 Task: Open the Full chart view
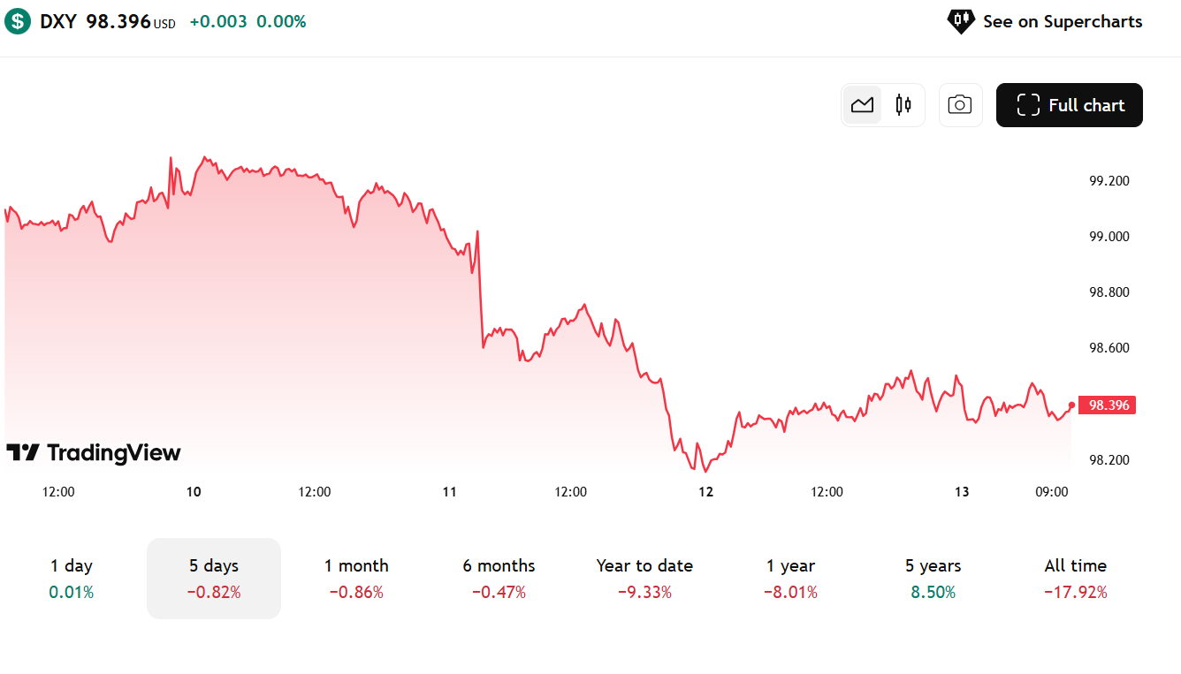coord(1069,105)
